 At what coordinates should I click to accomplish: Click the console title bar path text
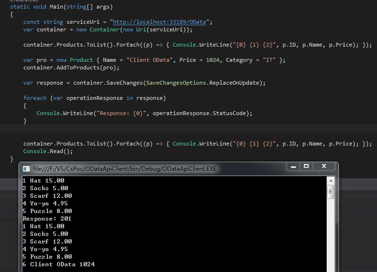coord(124,168)
